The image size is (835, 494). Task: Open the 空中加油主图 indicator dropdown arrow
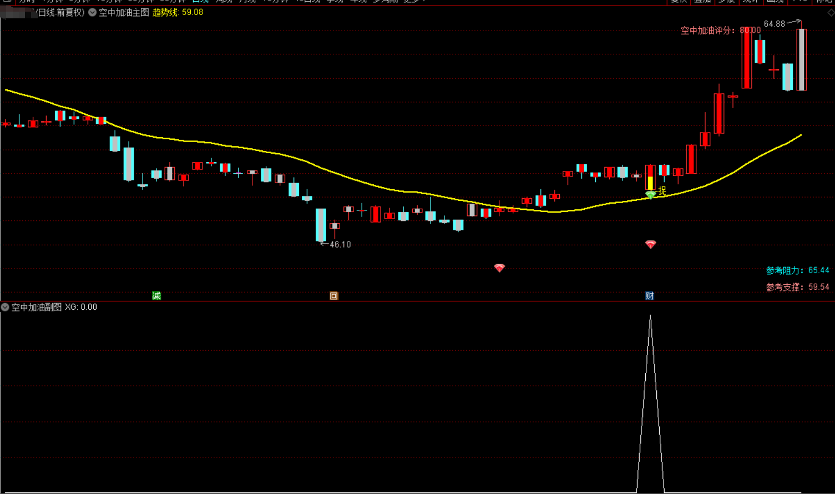[93, 12]
